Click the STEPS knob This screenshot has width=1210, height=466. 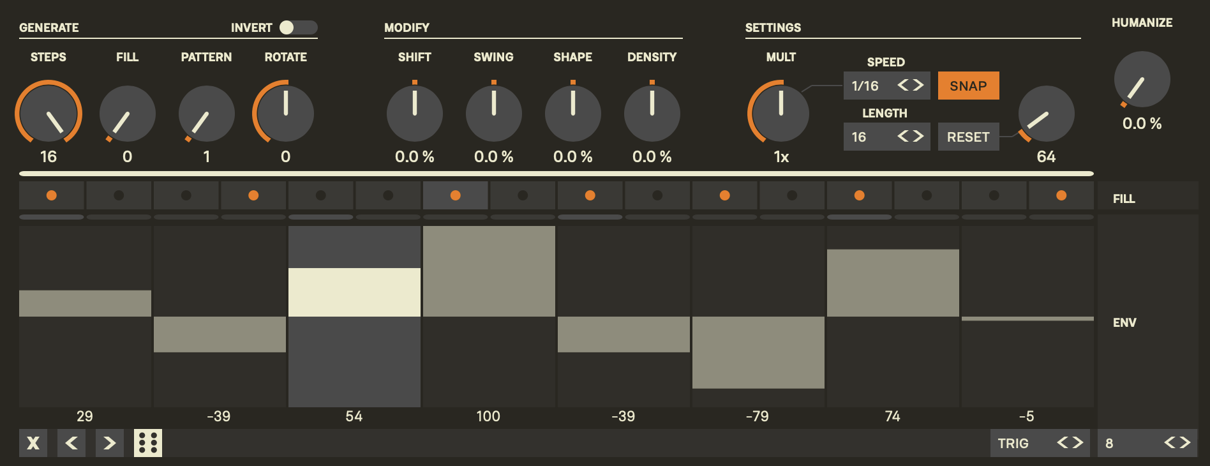point(49,114)
